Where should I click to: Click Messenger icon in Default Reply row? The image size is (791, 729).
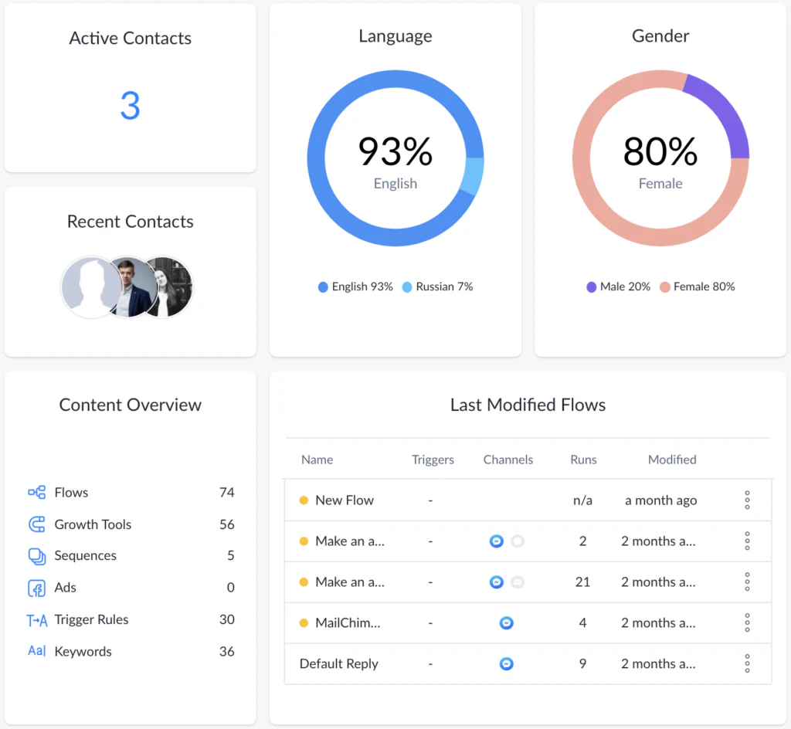click(x=506, y=663)
